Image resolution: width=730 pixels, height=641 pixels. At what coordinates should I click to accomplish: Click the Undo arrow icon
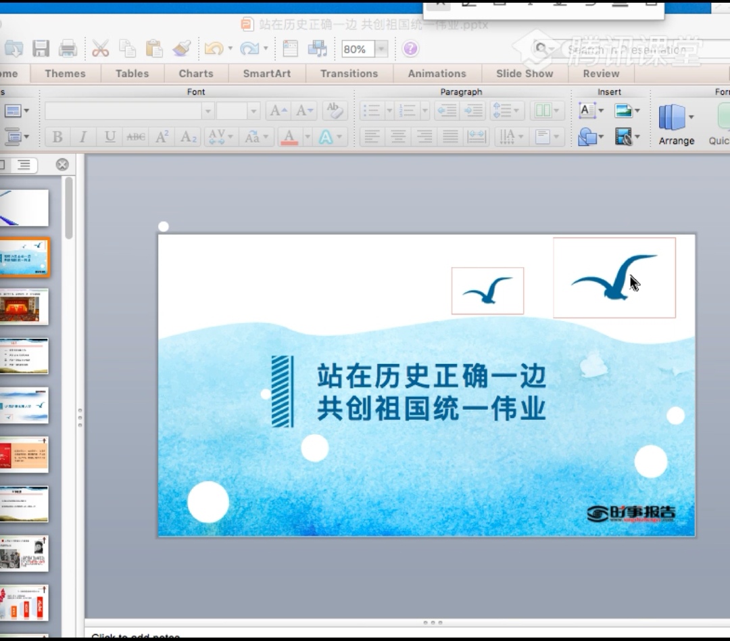[x=214, y=49]
